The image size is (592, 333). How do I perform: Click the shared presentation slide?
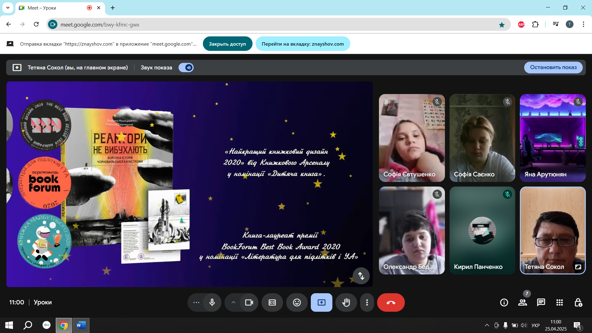[189, 184]
